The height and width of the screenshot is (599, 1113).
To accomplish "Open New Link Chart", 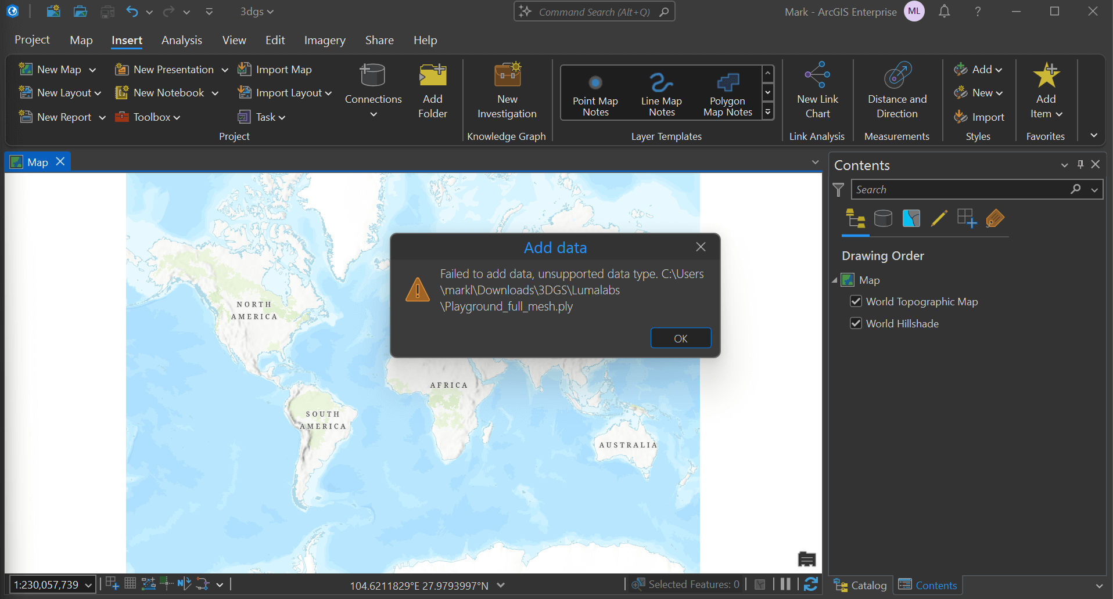I will (817, 91).
